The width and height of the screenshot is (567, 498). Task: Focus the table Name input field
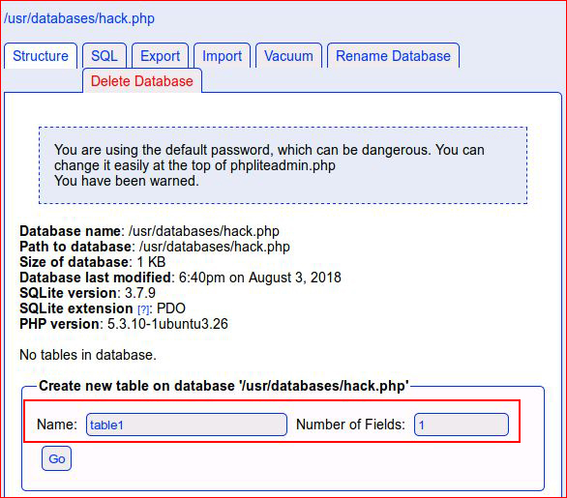pyautogui.click(x=187, y=425)
